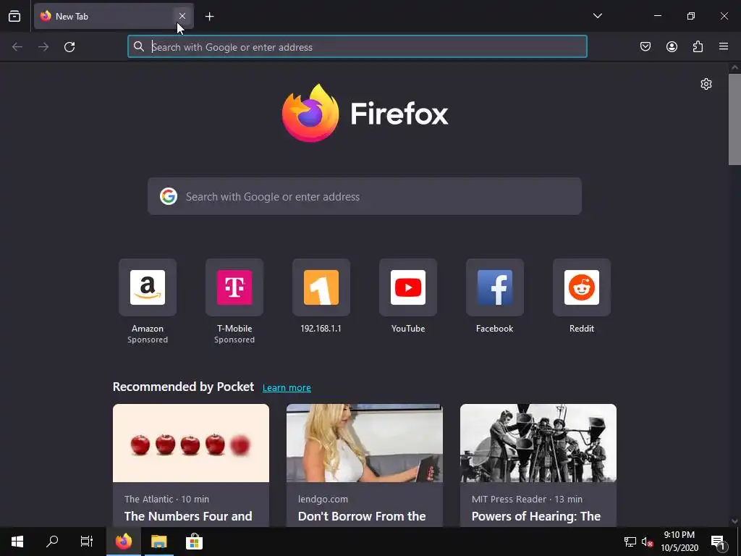
Task: Open 'Powers of Hearing: The' headline
Action: pos(536,516)
